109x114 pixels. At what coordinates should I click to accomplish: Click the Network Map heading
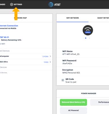click(20, 18)
